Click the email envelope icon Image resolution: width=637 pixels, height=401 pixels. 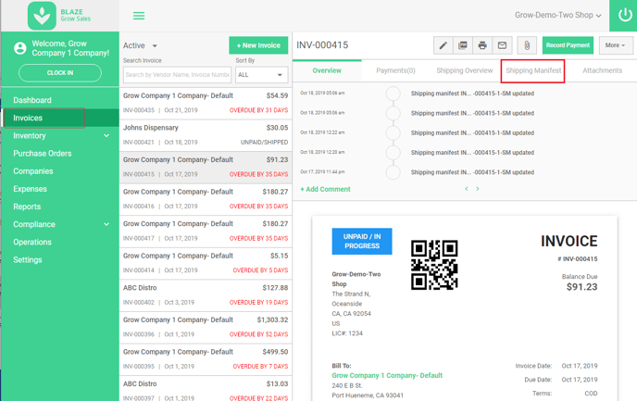click(502, 45)
